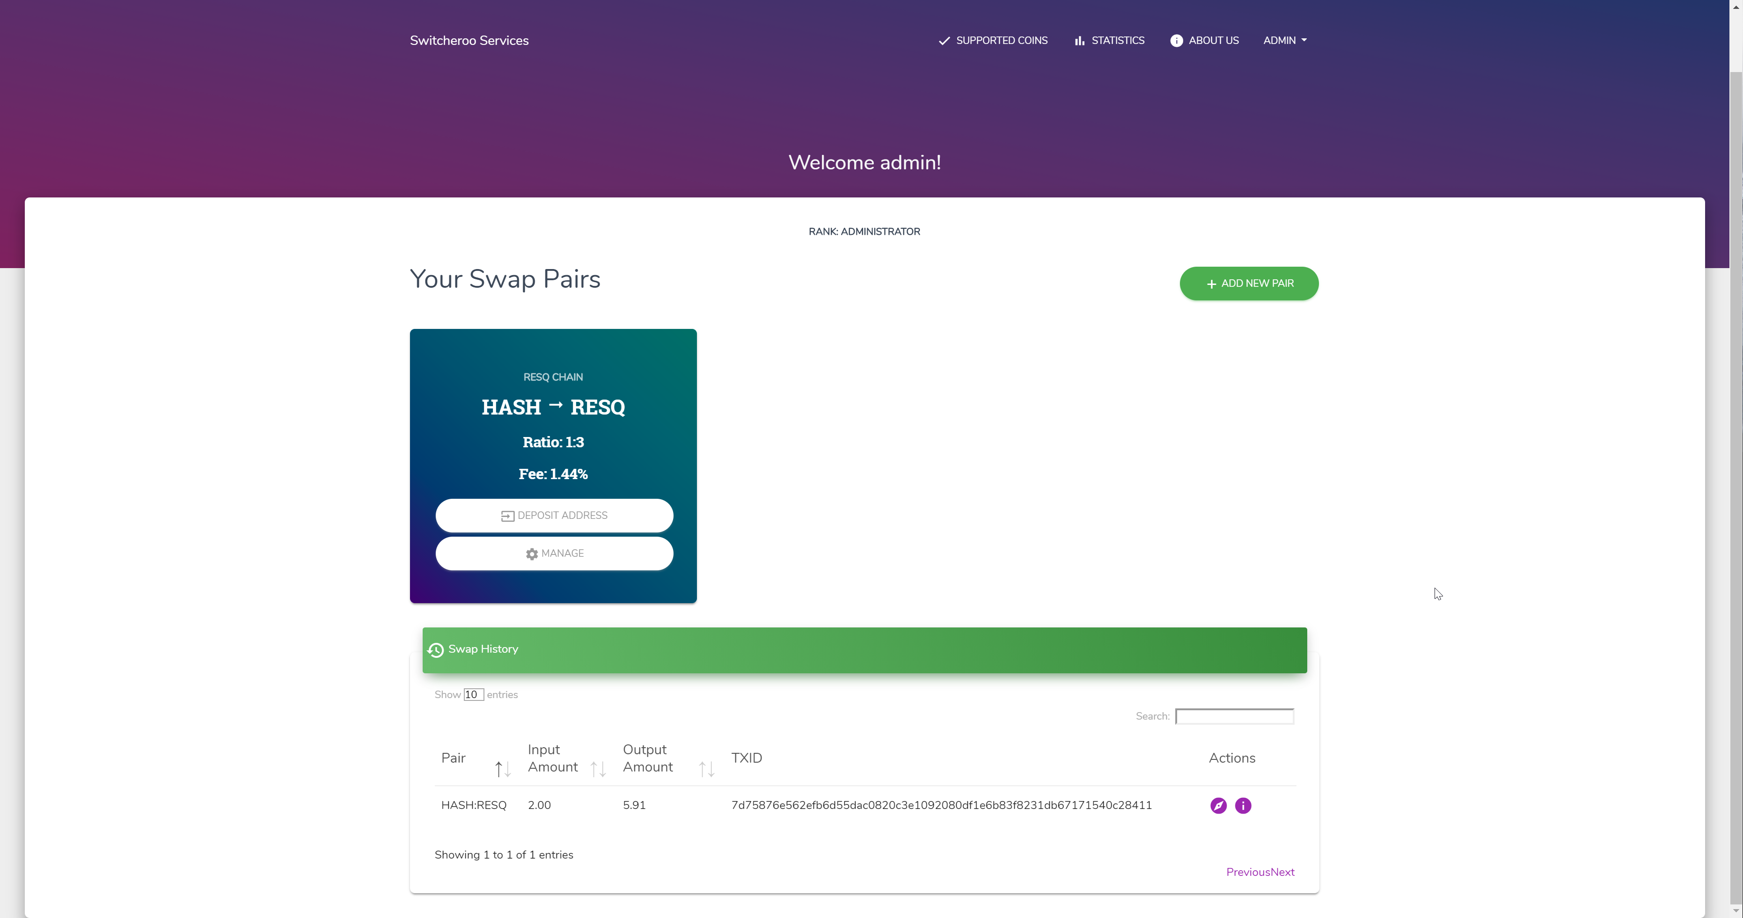
Task: Click the bar chart Statistics icon
Action: [x=1079, y=41]
